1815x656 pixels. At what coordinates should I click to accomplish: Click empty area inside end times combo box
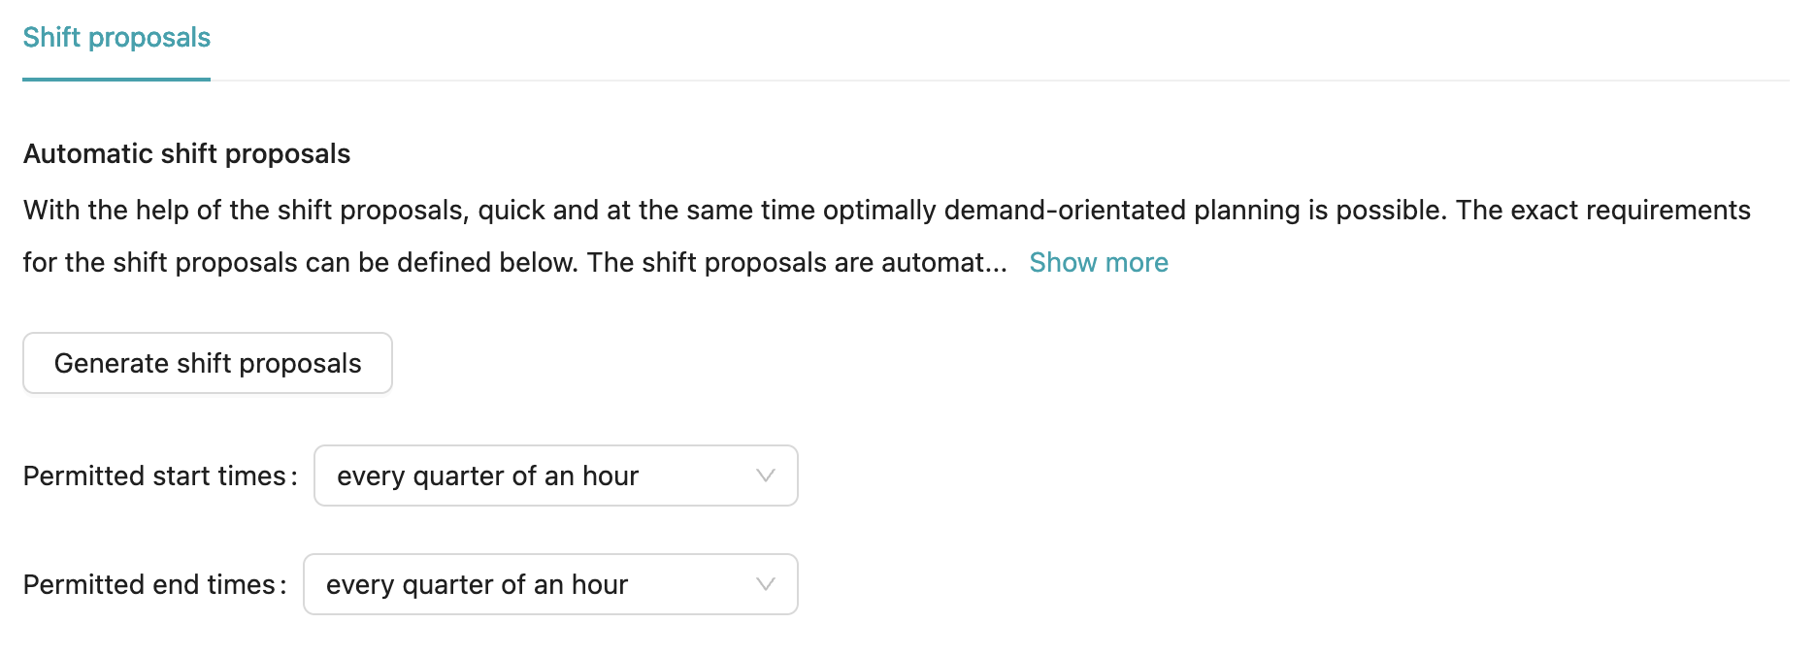(x=689, y=584)
